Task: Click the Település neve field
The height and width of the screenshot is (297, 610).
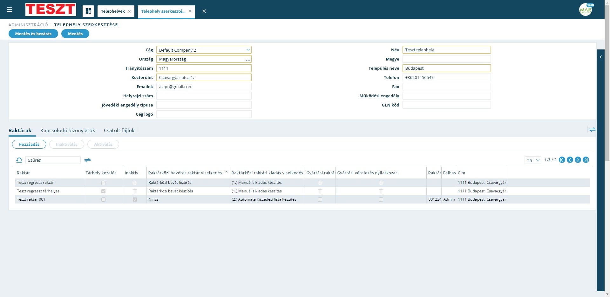Action: pos(446,68)
